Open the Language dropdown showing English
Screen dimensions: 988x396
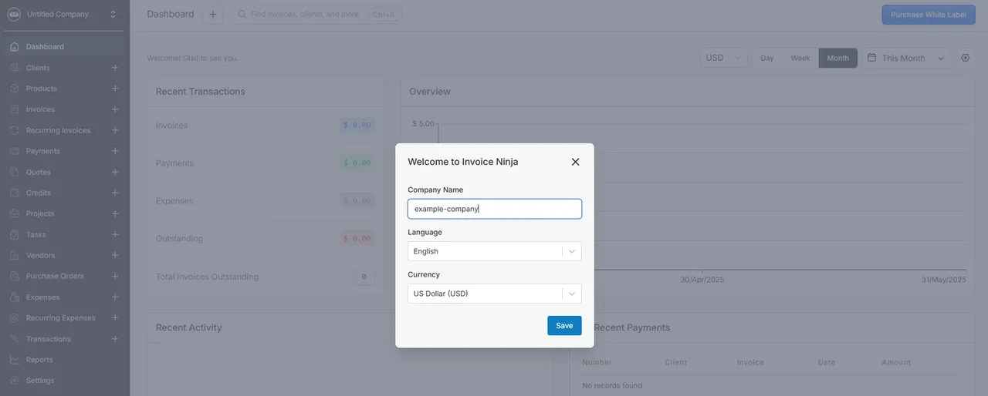495,251
